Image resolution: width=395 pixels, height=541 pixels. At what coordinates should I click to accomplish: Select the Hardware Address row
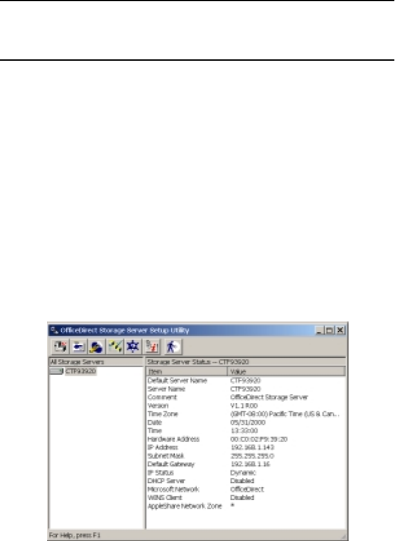coord(246,439)
